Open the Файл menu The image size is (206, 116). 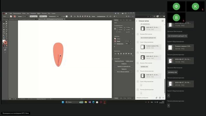(11, 14)
